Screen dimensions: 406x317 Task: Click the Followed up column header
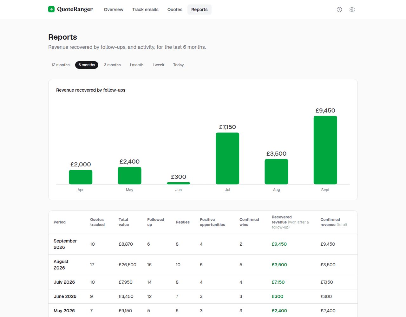pyautogui.click(x=155, y=222)
